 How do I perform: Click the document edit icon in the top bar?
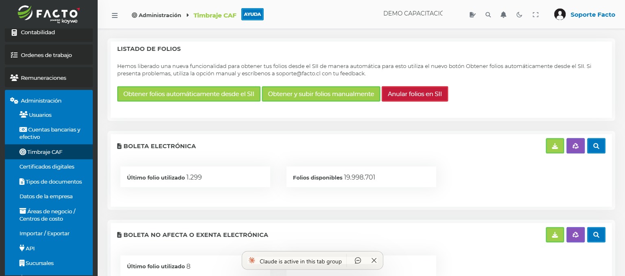tap(472, 15)
